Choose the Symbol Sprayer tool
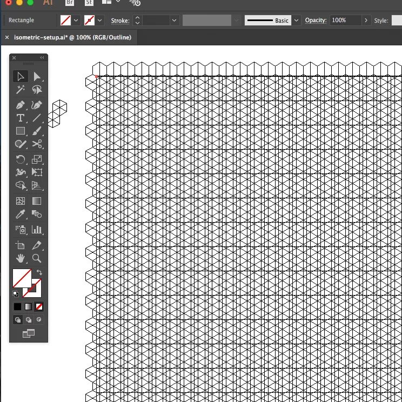 [20, 230]
